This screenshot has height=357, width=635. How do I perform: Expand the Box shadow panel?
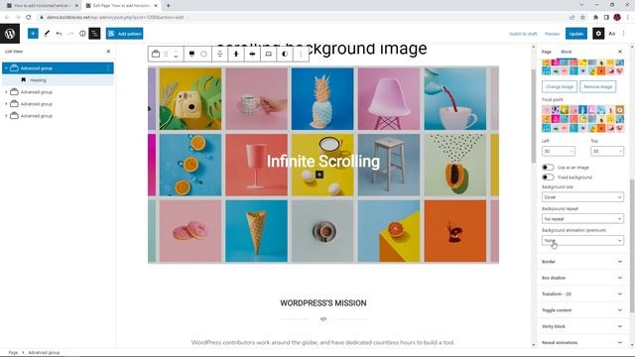click(582, 278)
